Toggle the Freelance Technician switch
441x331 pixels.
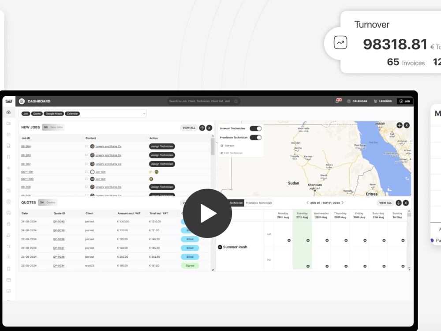[x=256, y=137]
